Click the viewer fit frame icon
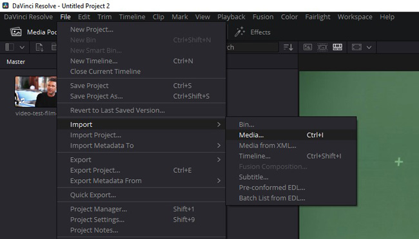Screen dimensions: 419x239 click(356, 47)
